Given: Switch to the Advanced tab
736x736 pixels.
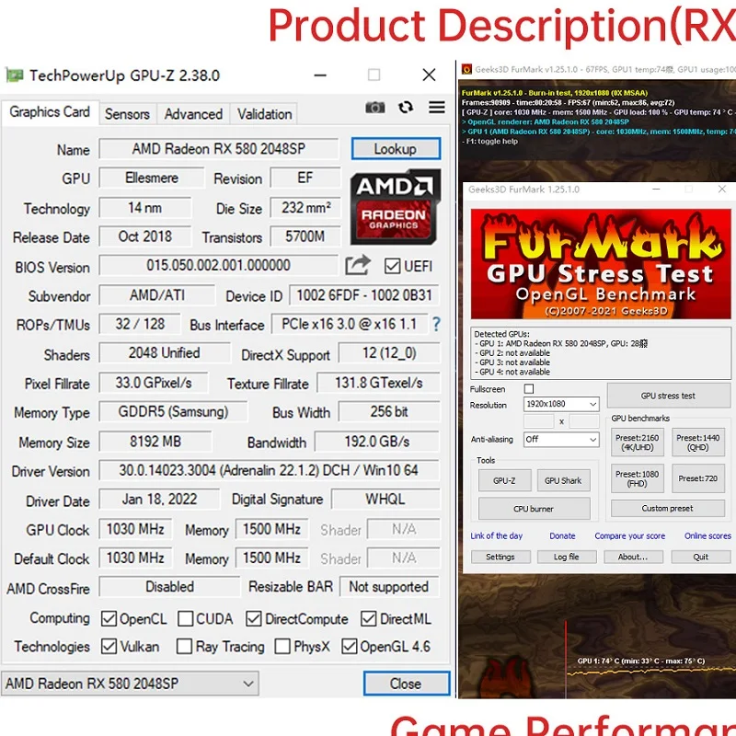Looking at the screenshot, I should click(x=193, y=114).
